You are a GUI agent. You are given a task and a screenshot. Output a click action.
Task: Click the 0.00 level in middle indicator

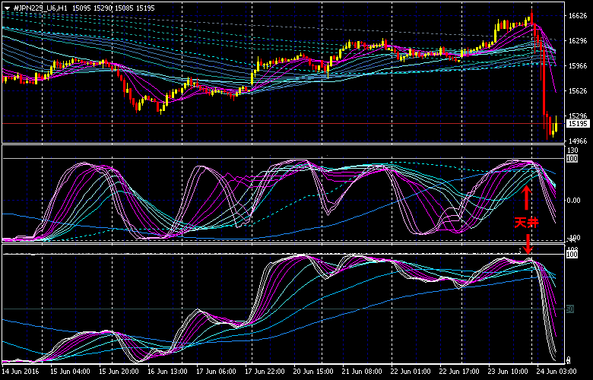[574, 200]
